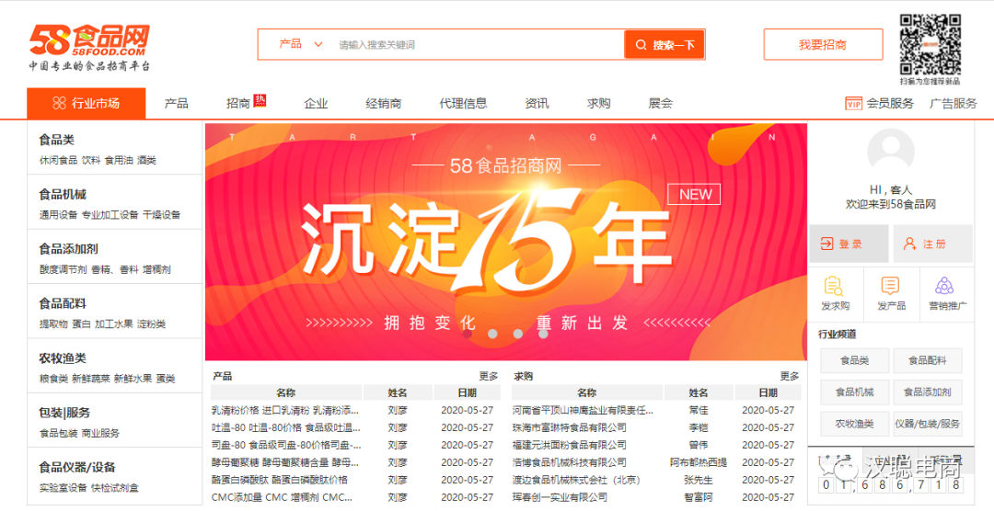Select the third banner carousel dot
994x511 pixels.
click(518, 334)
